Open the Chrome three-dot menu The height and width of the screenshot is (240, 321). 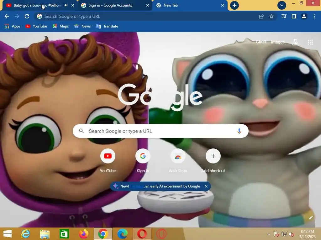[x=314, y=16]
